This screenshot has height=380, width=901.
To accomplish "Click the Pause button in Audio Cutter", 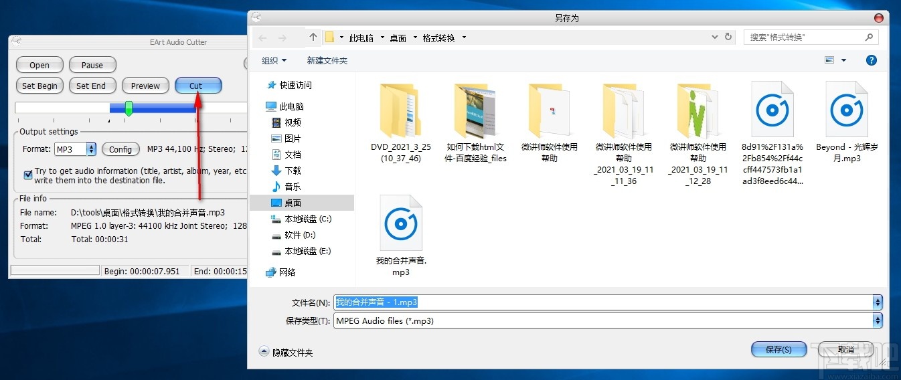I will pos(92,65).
